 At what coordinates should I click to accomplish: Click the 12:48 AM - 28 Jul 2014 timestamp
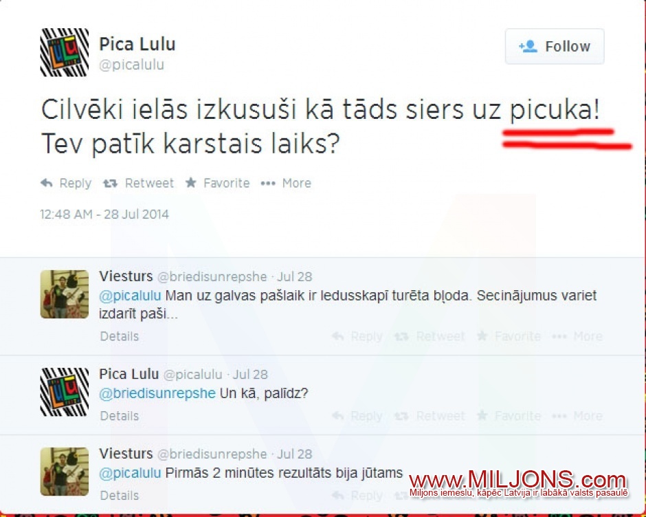tap(104, 214)
